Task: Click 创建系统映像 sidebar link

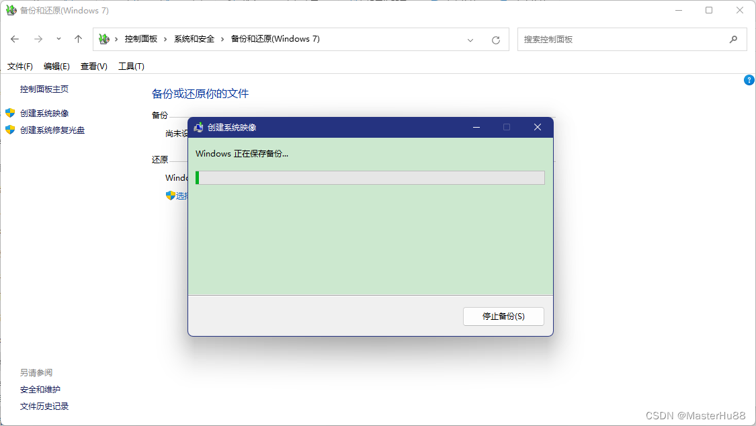Action: [44, 114]
